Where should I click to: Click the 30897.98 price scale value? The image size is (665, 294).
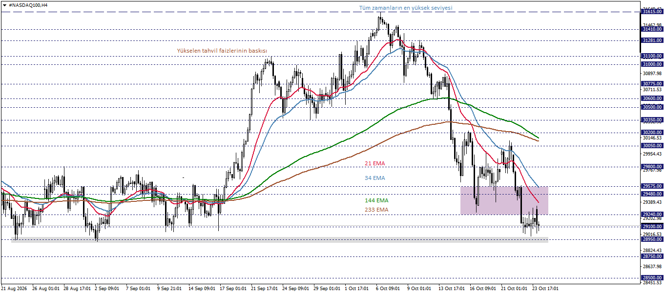pyautogui.click(x=653, y=74)
